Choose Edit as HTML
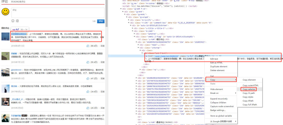 click(x=216, y=63)
